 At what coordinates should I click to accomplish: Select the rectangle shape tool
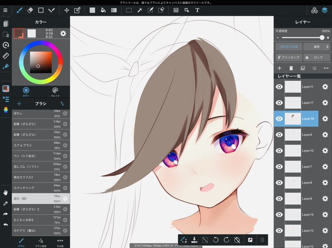41,10
